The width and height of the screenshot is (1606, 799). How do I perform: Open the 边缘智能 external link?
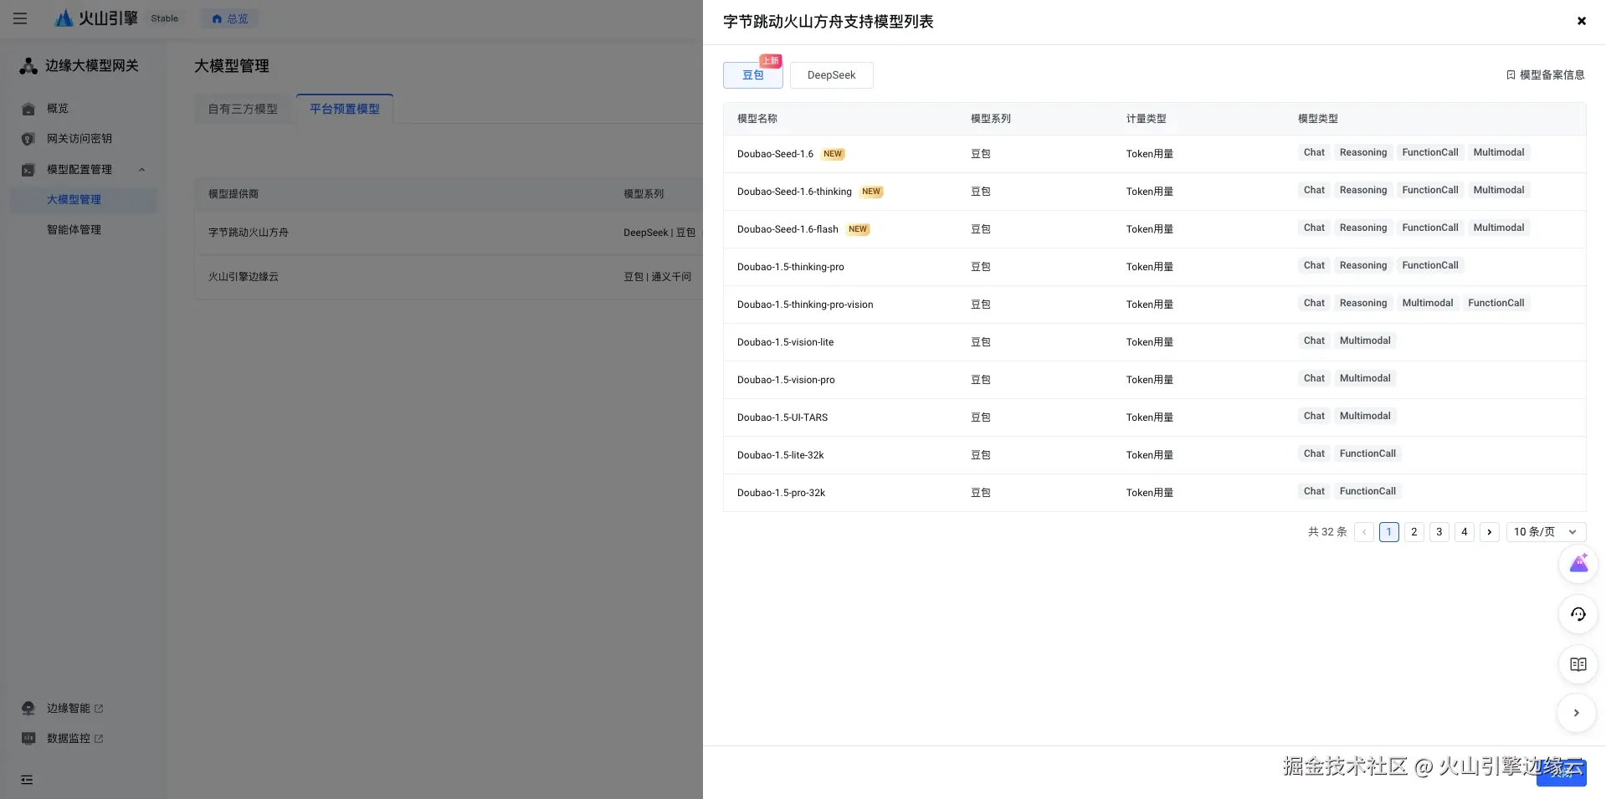click(x=74, y=709)
